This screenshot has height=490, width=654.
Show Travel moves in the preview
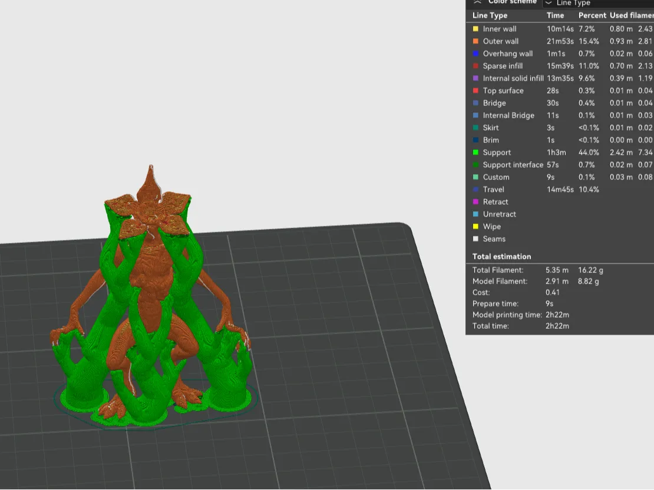point(493,189)
